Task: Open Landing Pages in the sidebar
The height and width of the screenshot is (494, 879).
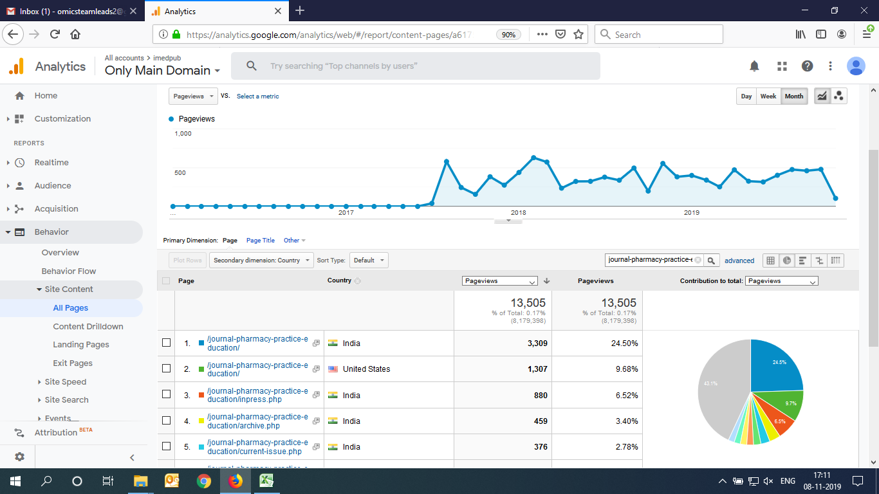Action: coord(81,345)
